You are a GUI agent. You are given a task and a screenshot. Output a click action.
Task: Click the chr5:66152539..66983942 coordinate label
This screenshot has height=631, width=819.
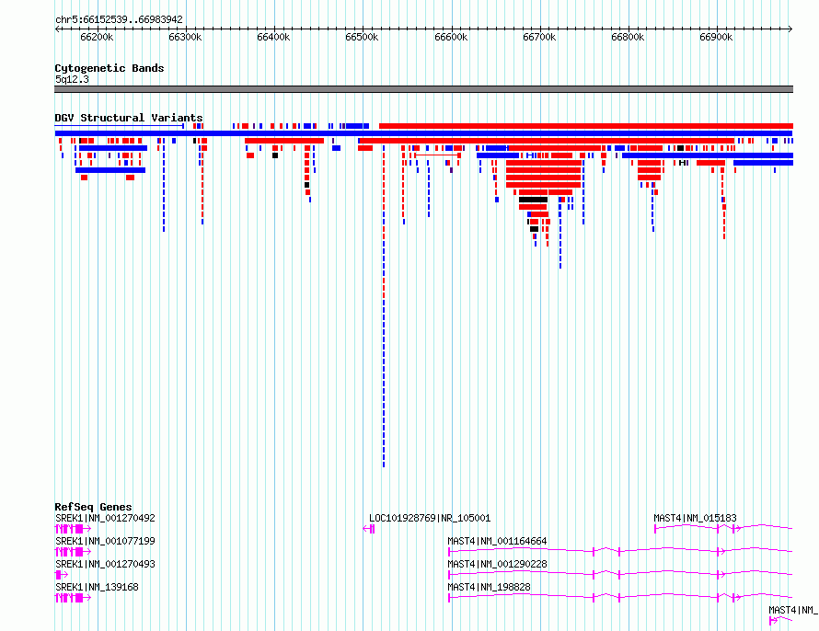(x=119, y=19)
